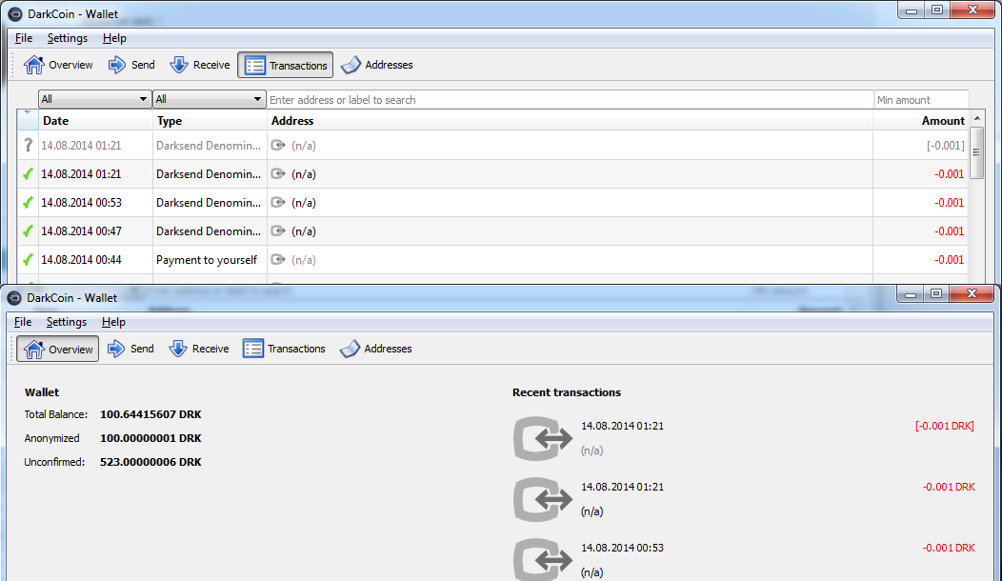
Task: Click the status column header with sort arrow
Action: tap(28, 120)
